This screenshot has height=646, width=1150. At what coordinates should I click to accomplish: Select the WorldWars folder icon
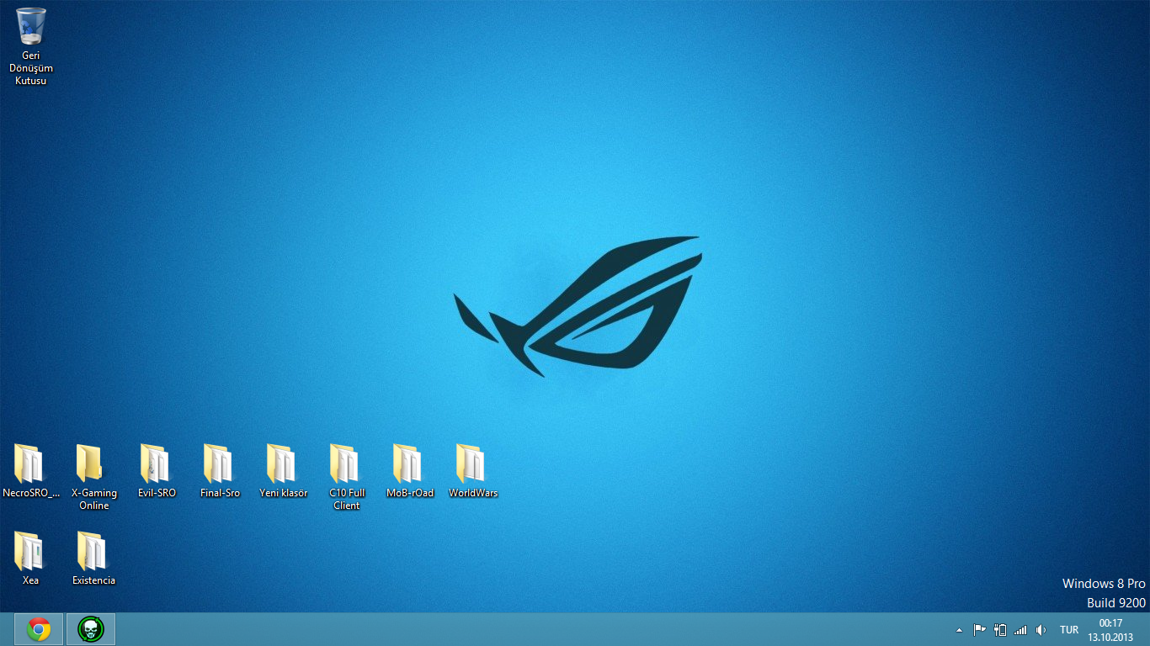tap(472, 463)
